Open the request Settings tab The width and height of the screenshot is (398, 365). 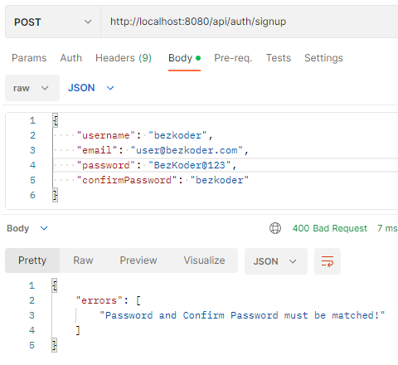pos(323,58)
